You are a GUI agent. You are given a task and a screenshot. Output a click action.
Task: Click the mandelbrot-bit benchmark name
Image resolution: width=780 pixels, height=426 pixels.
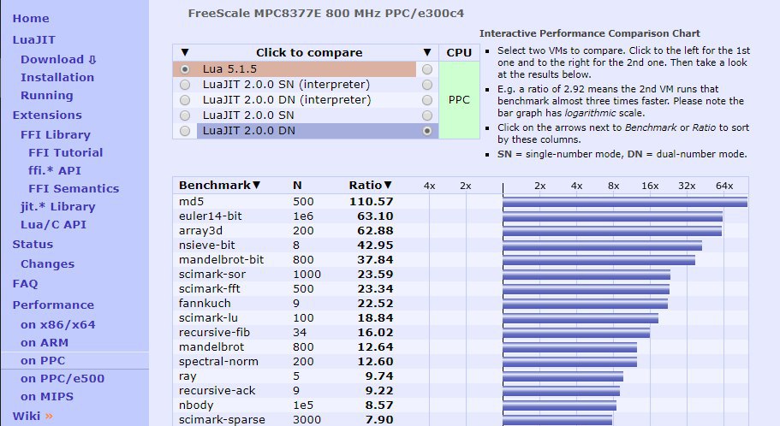pos(222,259)
